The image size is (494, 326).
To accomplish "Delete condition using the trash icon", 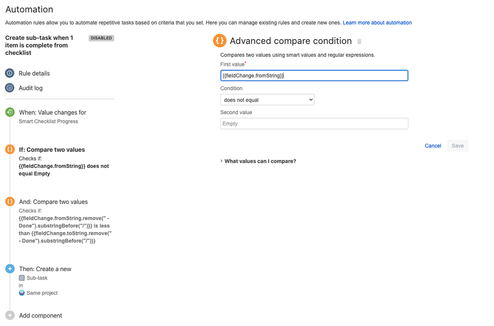I will [x=359, y=41].
